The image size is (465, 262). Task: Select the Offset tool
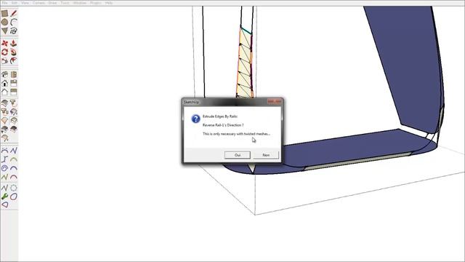point(14,61)
